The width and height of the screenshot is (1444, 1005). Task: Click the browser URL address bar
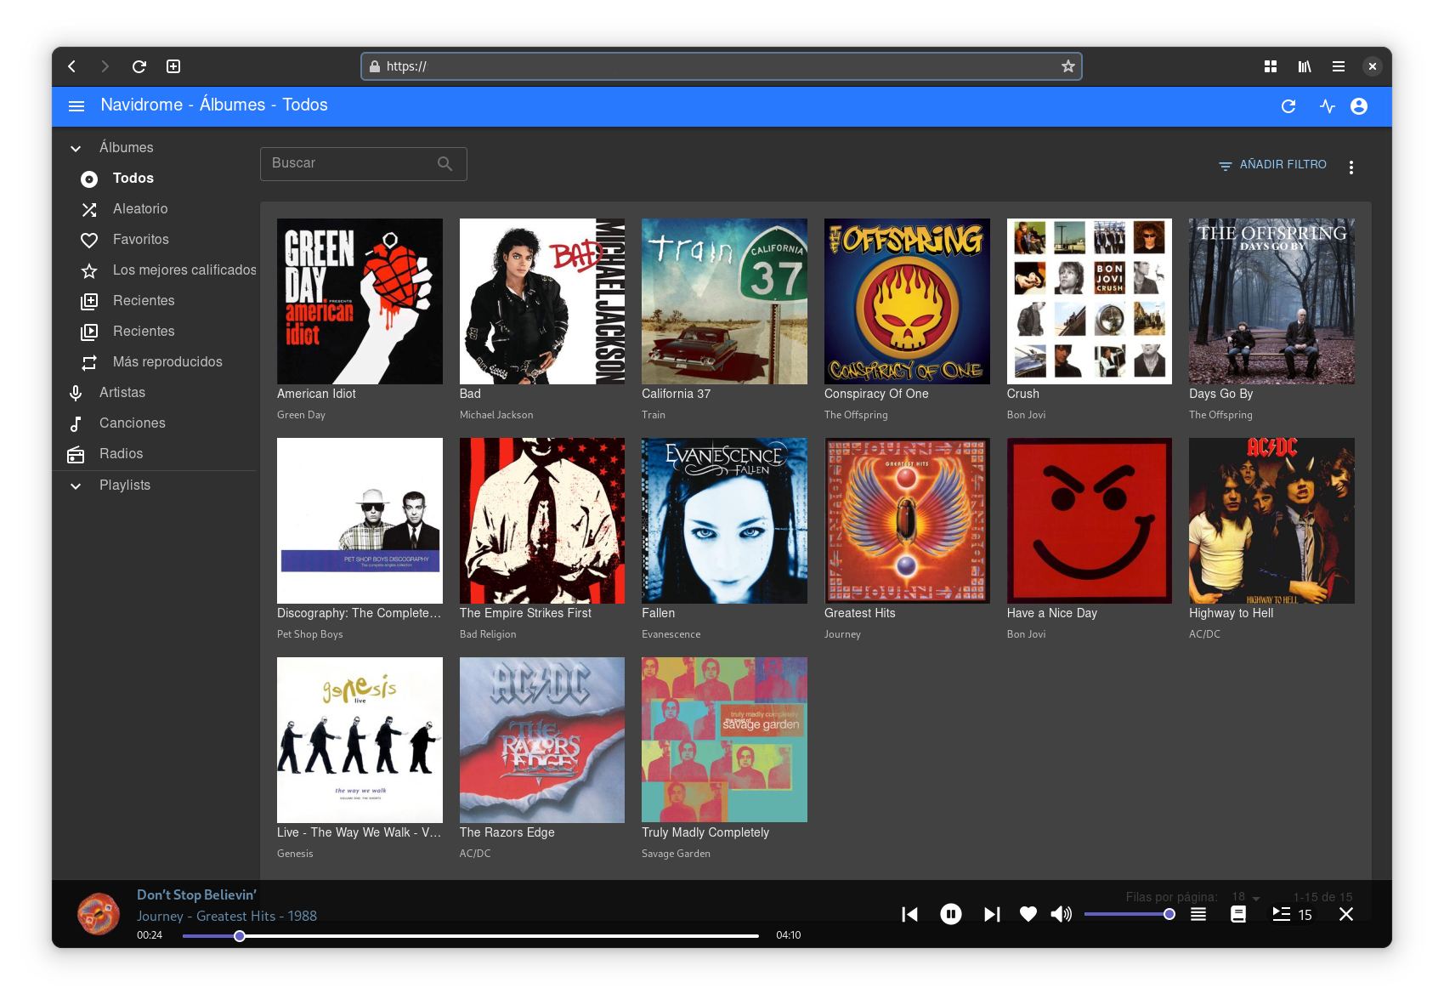pos(721,66)
